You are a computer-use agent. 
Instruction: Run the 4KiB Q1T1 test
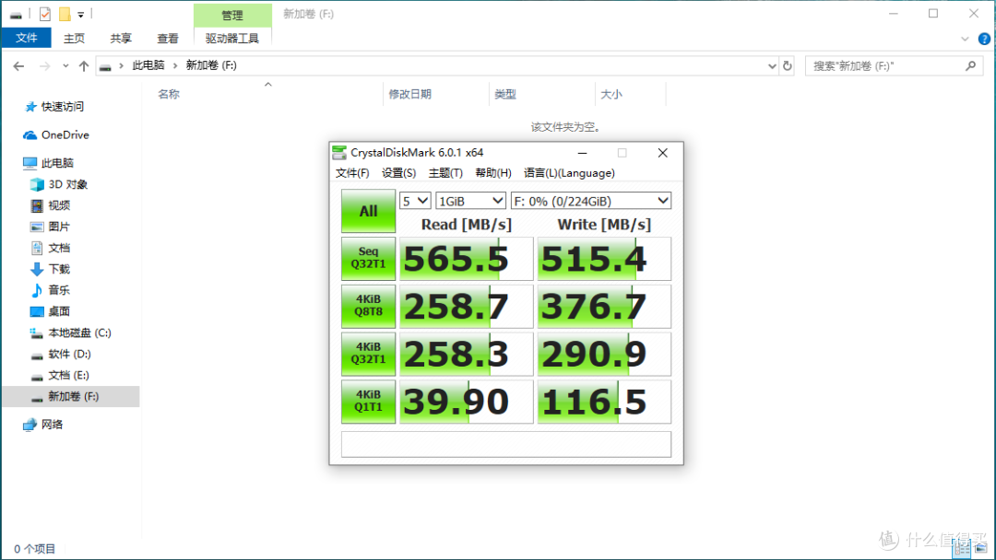pos(368,402)
